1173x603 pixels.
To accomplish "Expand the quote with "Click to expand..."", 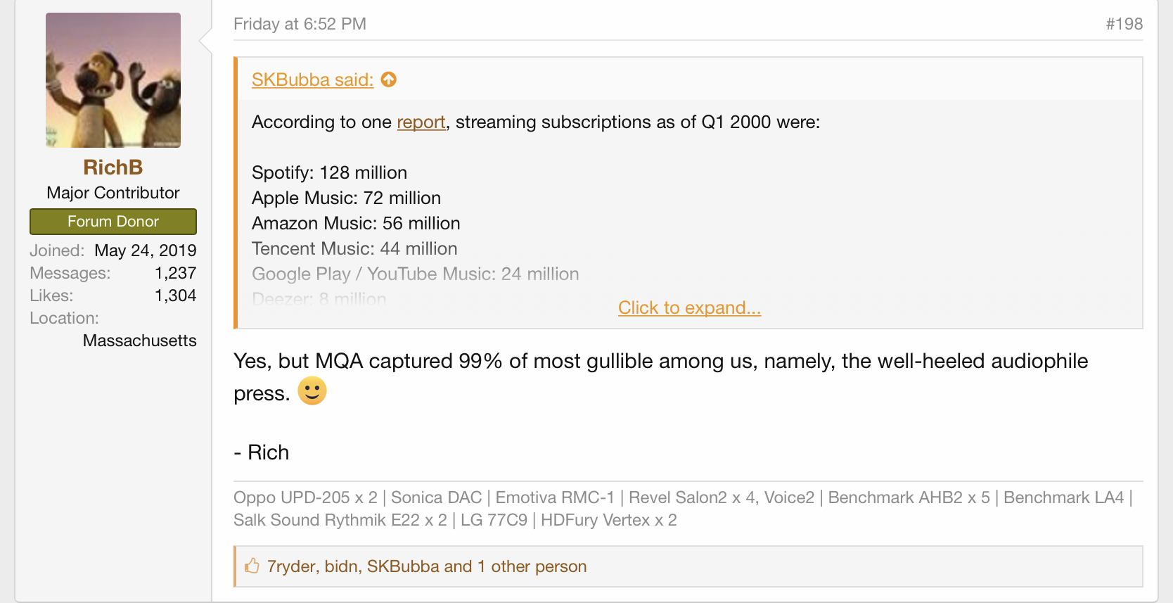I will point(689,307).
